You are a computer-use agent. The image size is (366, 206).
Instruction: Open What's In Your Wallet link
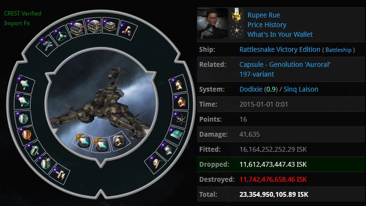280,34
